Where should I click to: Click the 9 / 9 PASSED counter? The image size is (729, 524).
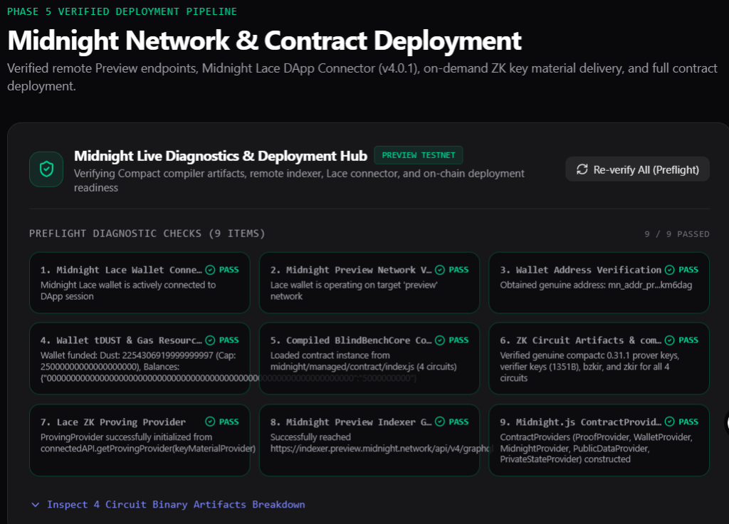pyautogui.click(x=677, y=234)
